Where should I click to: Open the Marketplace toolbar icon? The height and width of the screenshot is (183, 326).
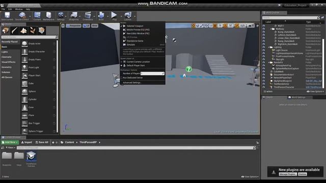(48, 16)
